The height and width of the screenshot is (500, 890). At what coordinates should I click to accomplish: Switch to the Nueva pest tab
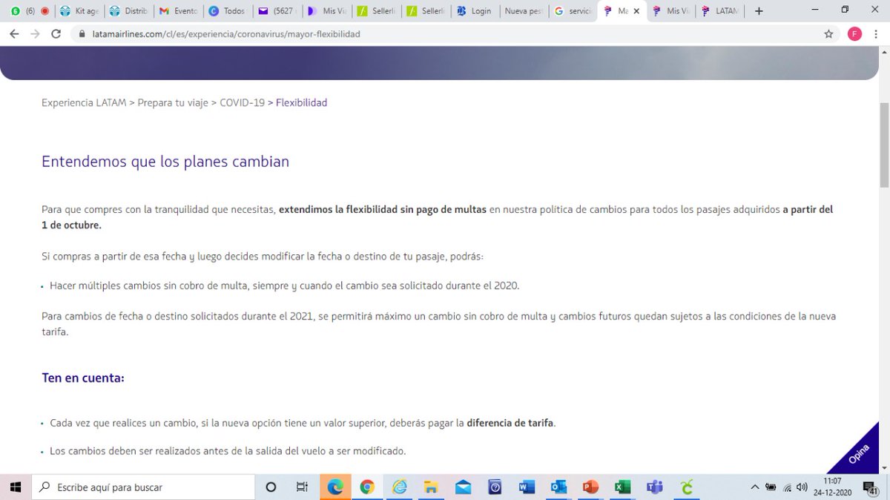click(x=524, y=11)
